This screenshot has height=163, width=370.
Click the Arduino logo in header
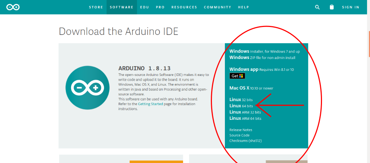(x=13, y=7)
